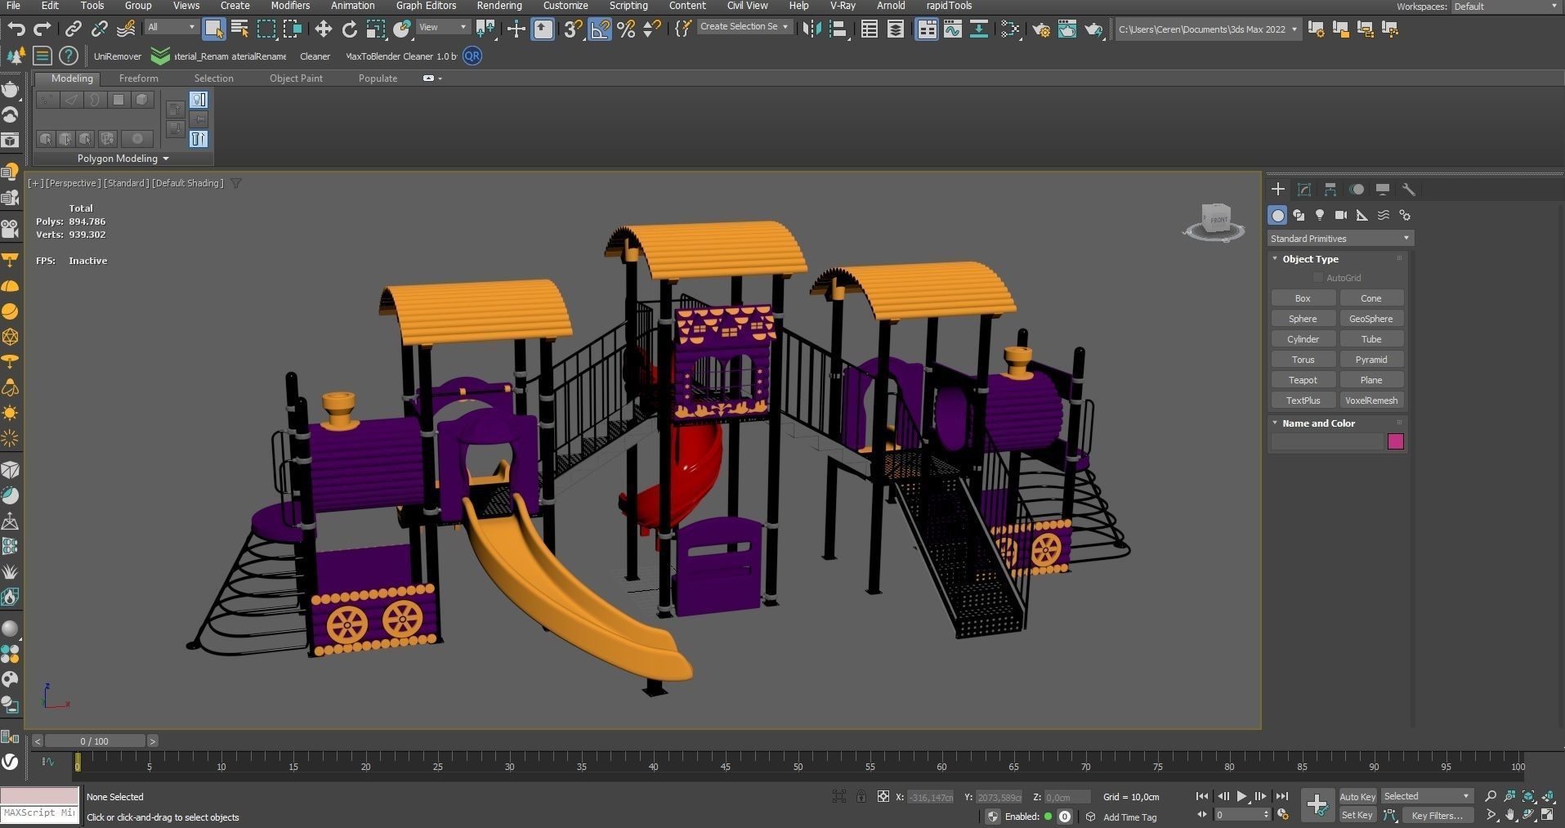This screenshot has height=828, width=1565.
Task: Open the V-Ray menu
Action: click(x=843, y=6)
